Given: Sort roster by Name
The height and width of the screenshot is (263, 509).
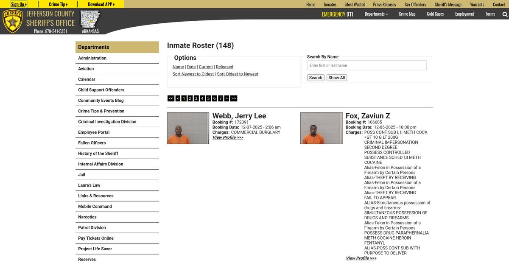Looking at the screenshot, I should point(178,67).
